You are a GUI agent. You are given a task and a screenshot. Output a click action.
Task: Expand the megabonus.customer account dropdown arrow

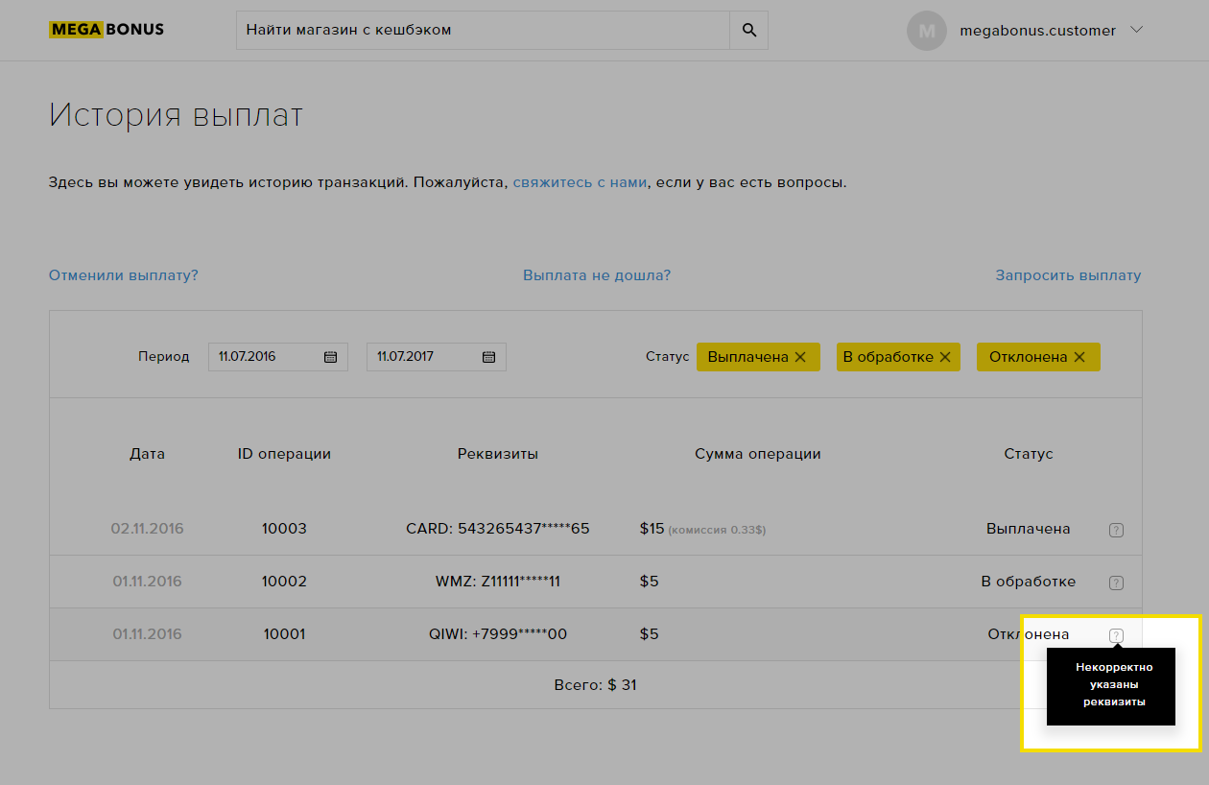[1137, 30]
